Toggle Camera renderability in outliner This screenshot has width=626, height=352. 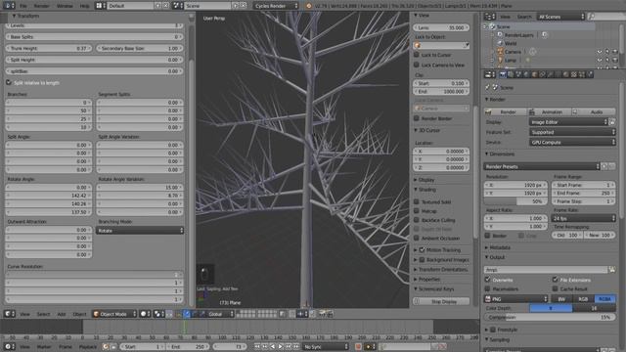pyautogui.click(x=615, y=52)
